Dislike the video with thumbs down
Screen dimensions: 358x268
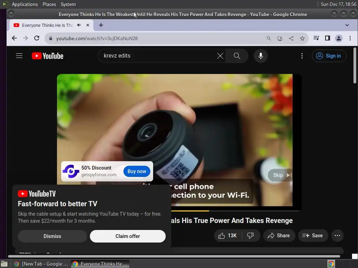point(250,236)
